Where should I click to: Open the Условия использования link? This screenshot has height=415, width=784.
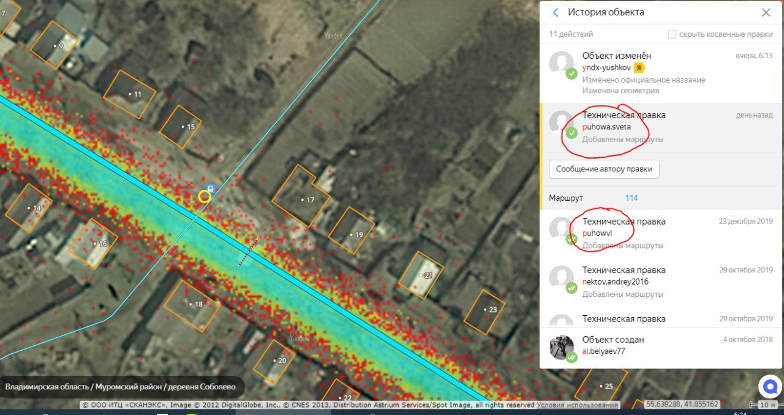(578, 405)
